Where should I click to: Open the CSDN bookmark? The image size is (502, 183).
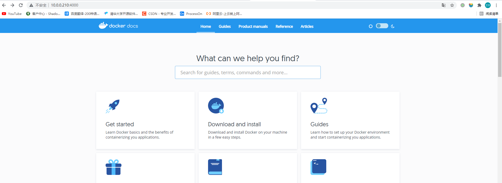point(159,14)
